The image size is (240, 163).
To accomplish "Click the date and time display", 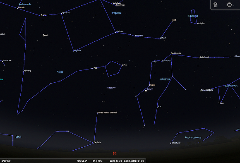I will click(127, 161).
